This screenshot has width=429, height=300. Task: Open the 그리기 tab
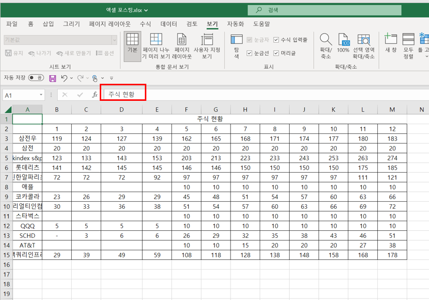(71, 24)
